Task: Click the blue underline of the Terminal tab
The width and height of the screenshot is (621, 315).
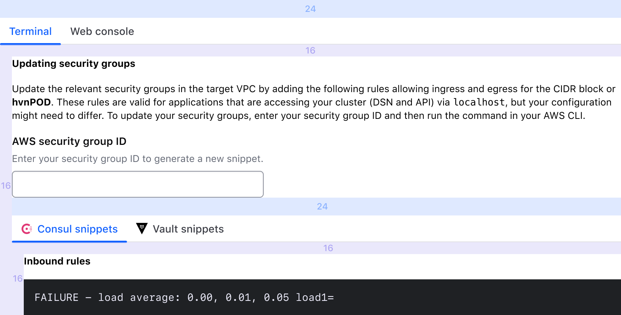Action: coord(30,43)
